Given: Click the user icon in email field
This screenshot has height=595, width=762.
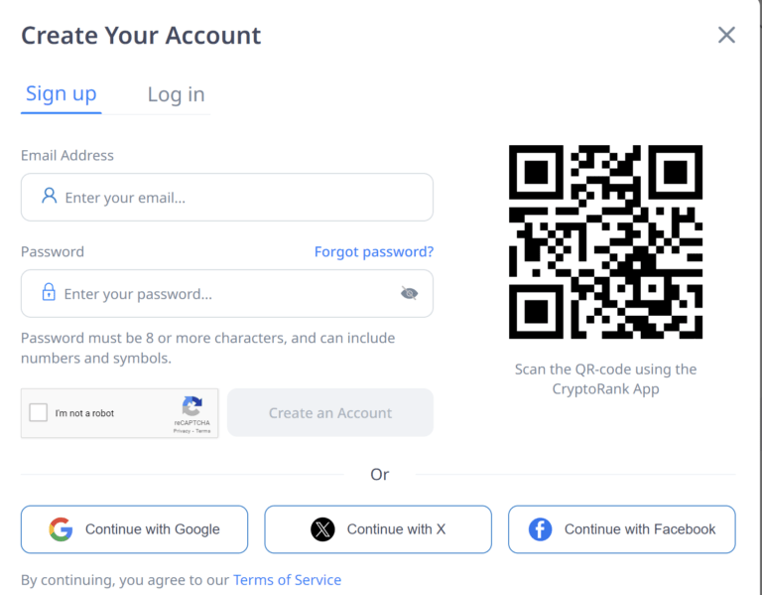Looking at the screenshot, I should point(50,196).
